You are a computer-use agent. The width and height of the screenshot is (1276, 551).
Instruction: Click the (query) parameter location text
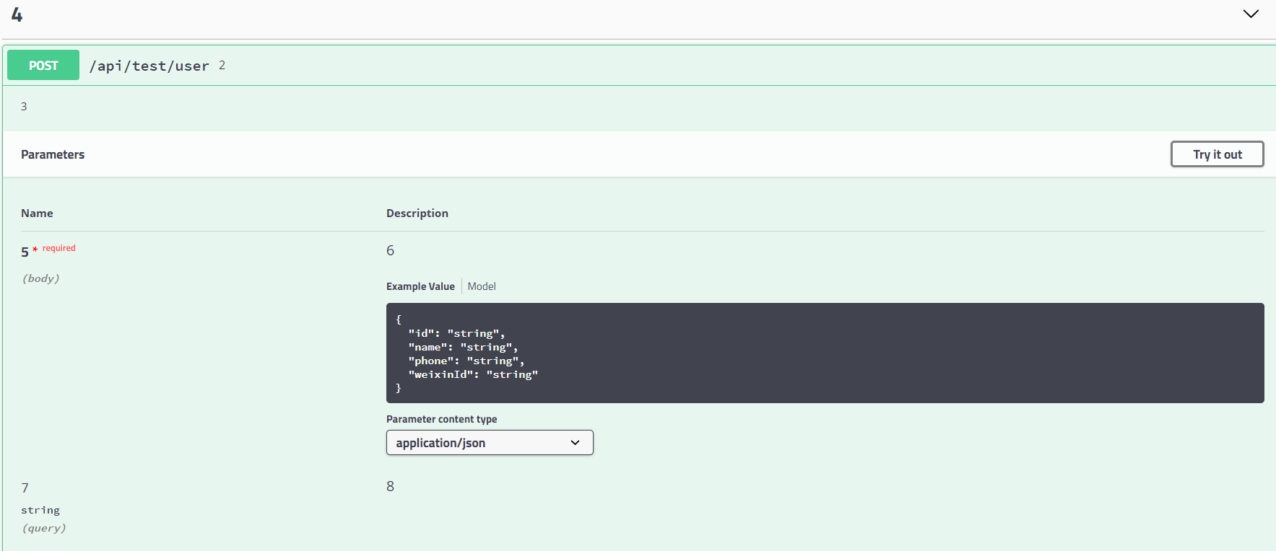(x=43, y=528)
